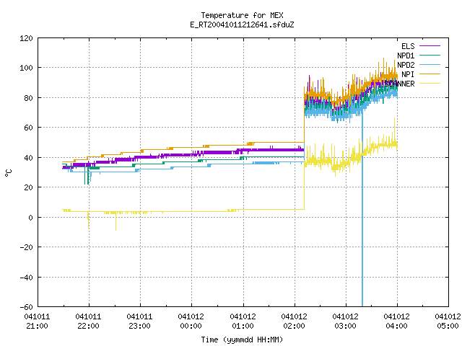Click the y-axis value 20

point(29,187)
